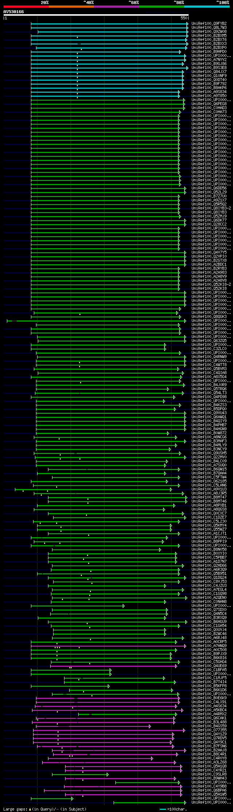233x812 pixels.
Task: Click the purple arrowhead ending the UniRef100_B4GS50 bar
Action: pyautogui.click(x=150, y=726)
